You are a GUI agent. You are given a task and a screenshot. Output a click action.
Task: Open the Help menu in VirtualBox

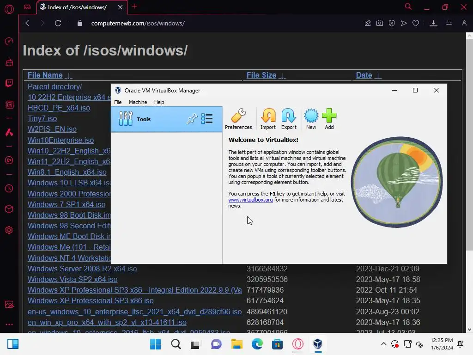(x=159, y=102)
